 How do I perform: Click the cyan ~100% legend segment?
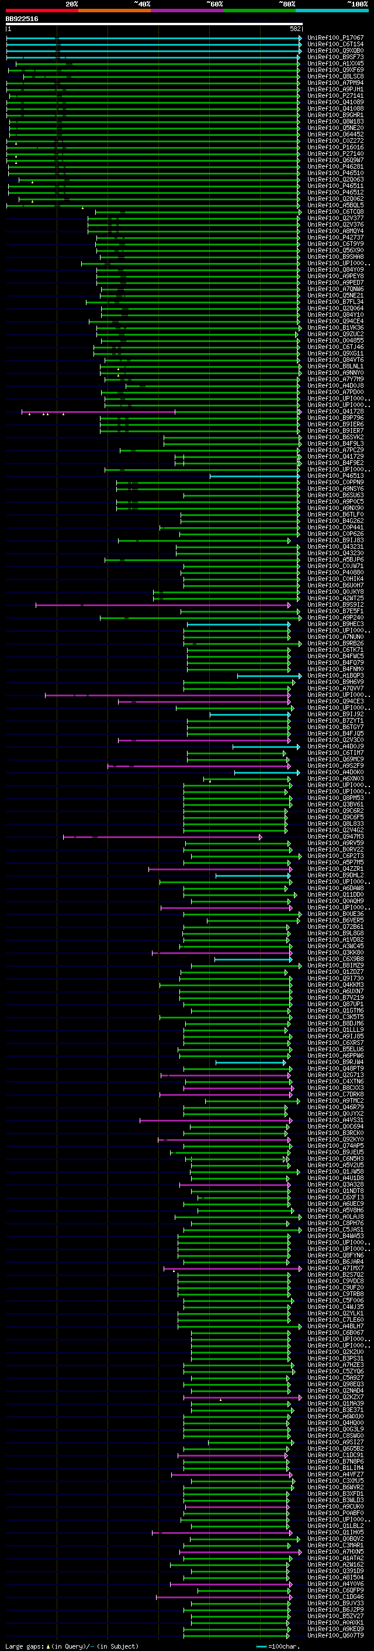(x=332, y=11)
